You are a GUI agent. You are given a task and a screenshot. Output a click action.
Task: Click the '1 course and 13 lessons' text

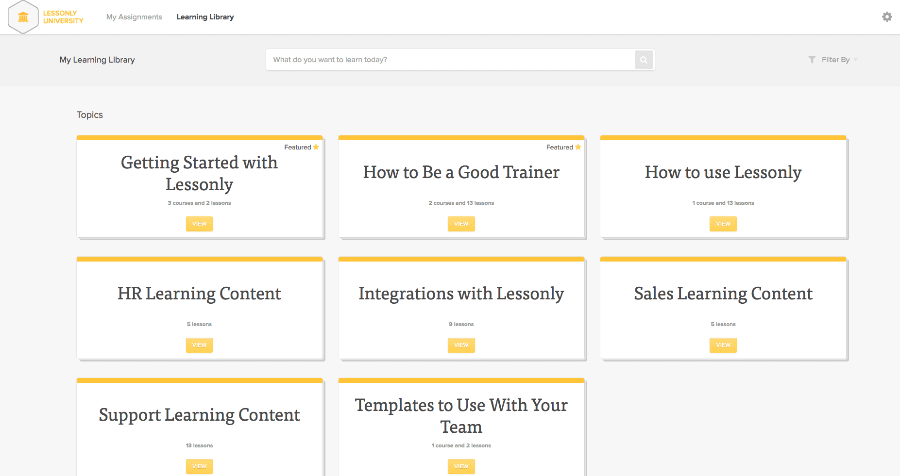723,203
